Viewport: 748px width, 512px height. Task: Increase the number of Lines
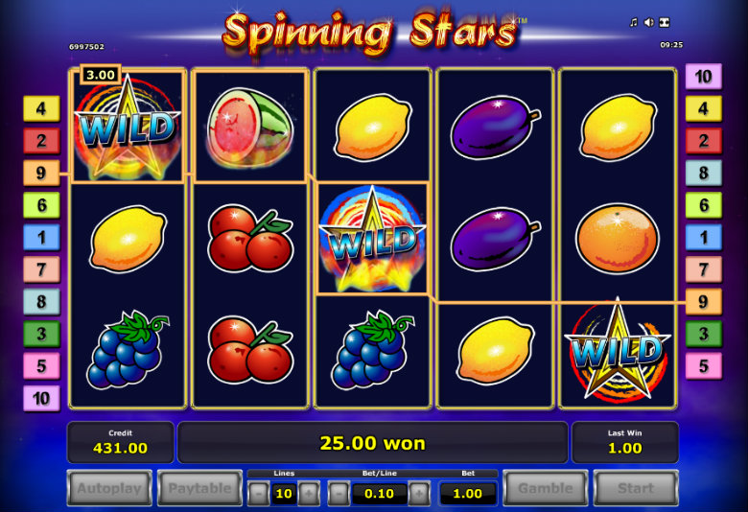point(309,493)
